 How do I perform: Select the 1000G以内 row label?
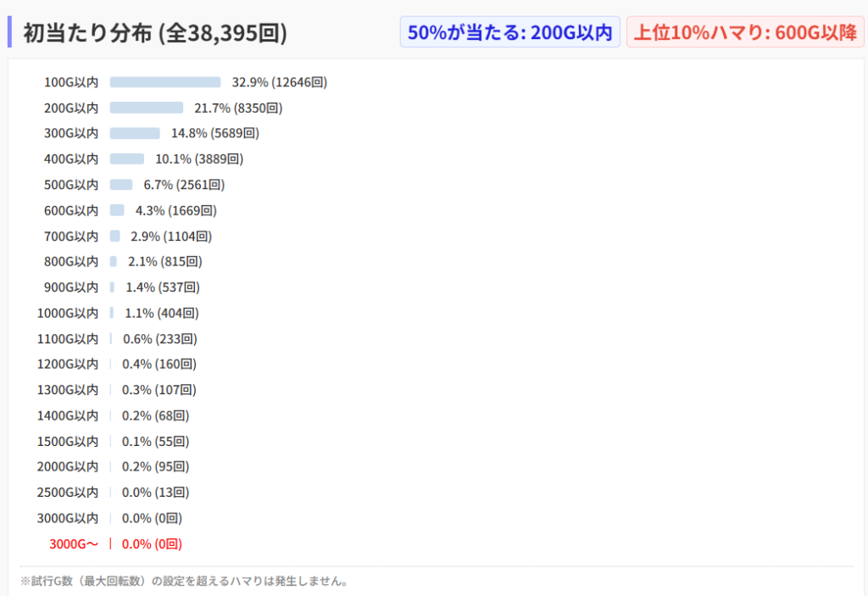pos(68,313)
